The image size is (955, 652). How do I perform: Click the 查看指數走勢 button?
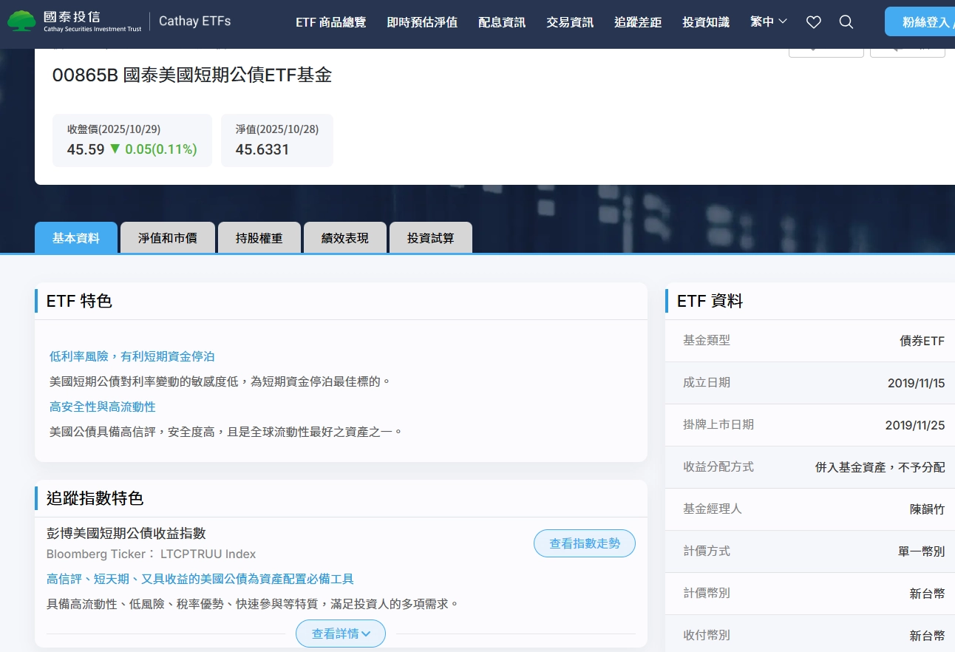point(585,543)
